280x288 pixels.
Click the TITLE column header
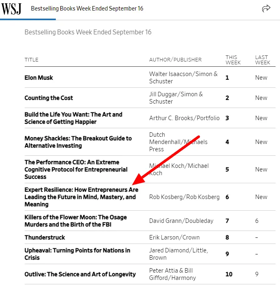click(x=32, y=60)
